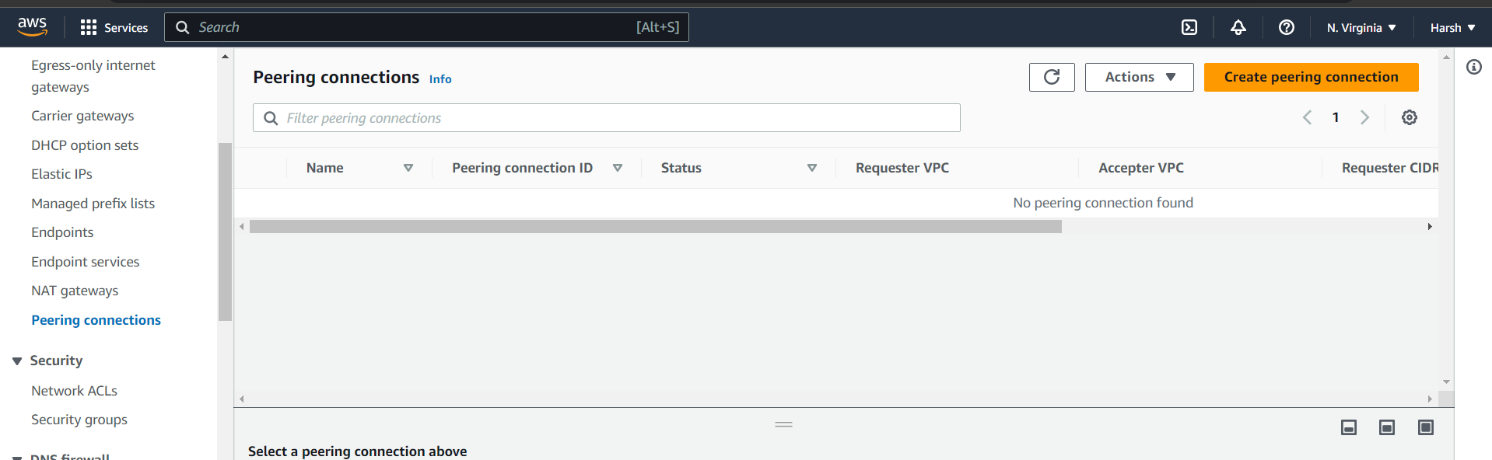Open the N. Virginia region selector
Viewport: 1492px width, 460px height.
tap(1361, 27)
